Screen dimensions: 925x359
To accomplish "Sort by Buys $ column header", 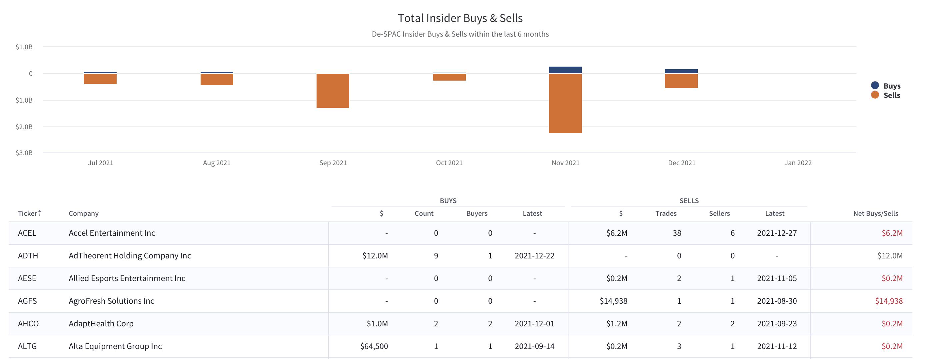I will tap(381, 213).
